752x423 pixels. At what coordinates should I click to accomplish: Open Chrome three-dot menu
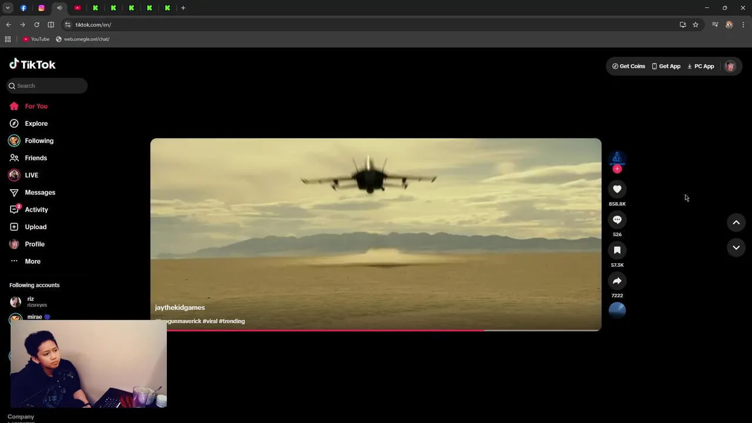tap(743, 25)
